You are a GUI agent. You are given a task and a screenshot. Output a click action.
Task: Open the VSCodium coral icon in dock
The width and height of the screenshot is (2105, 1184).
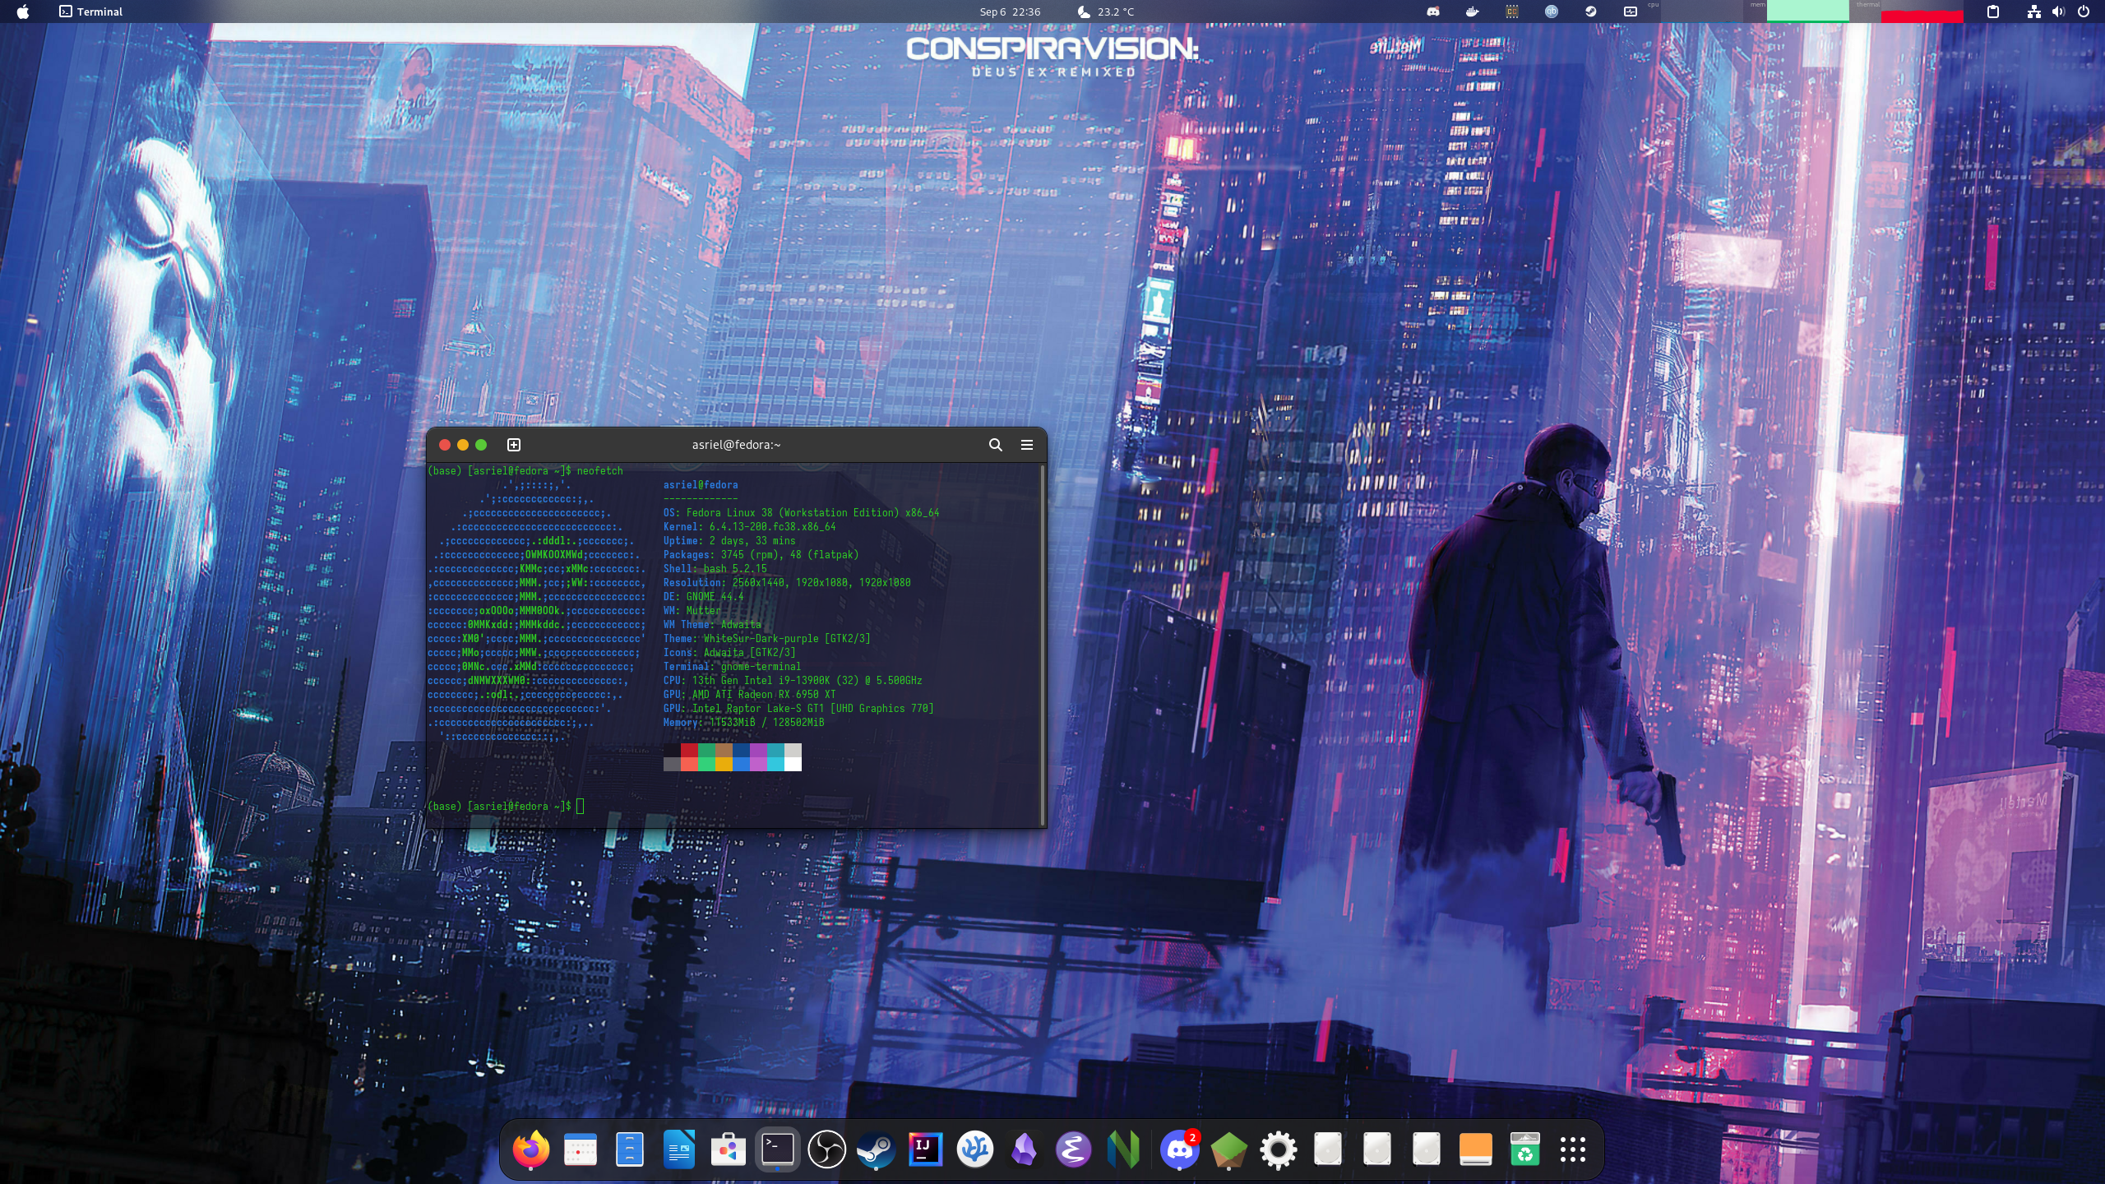(975, 1149)
